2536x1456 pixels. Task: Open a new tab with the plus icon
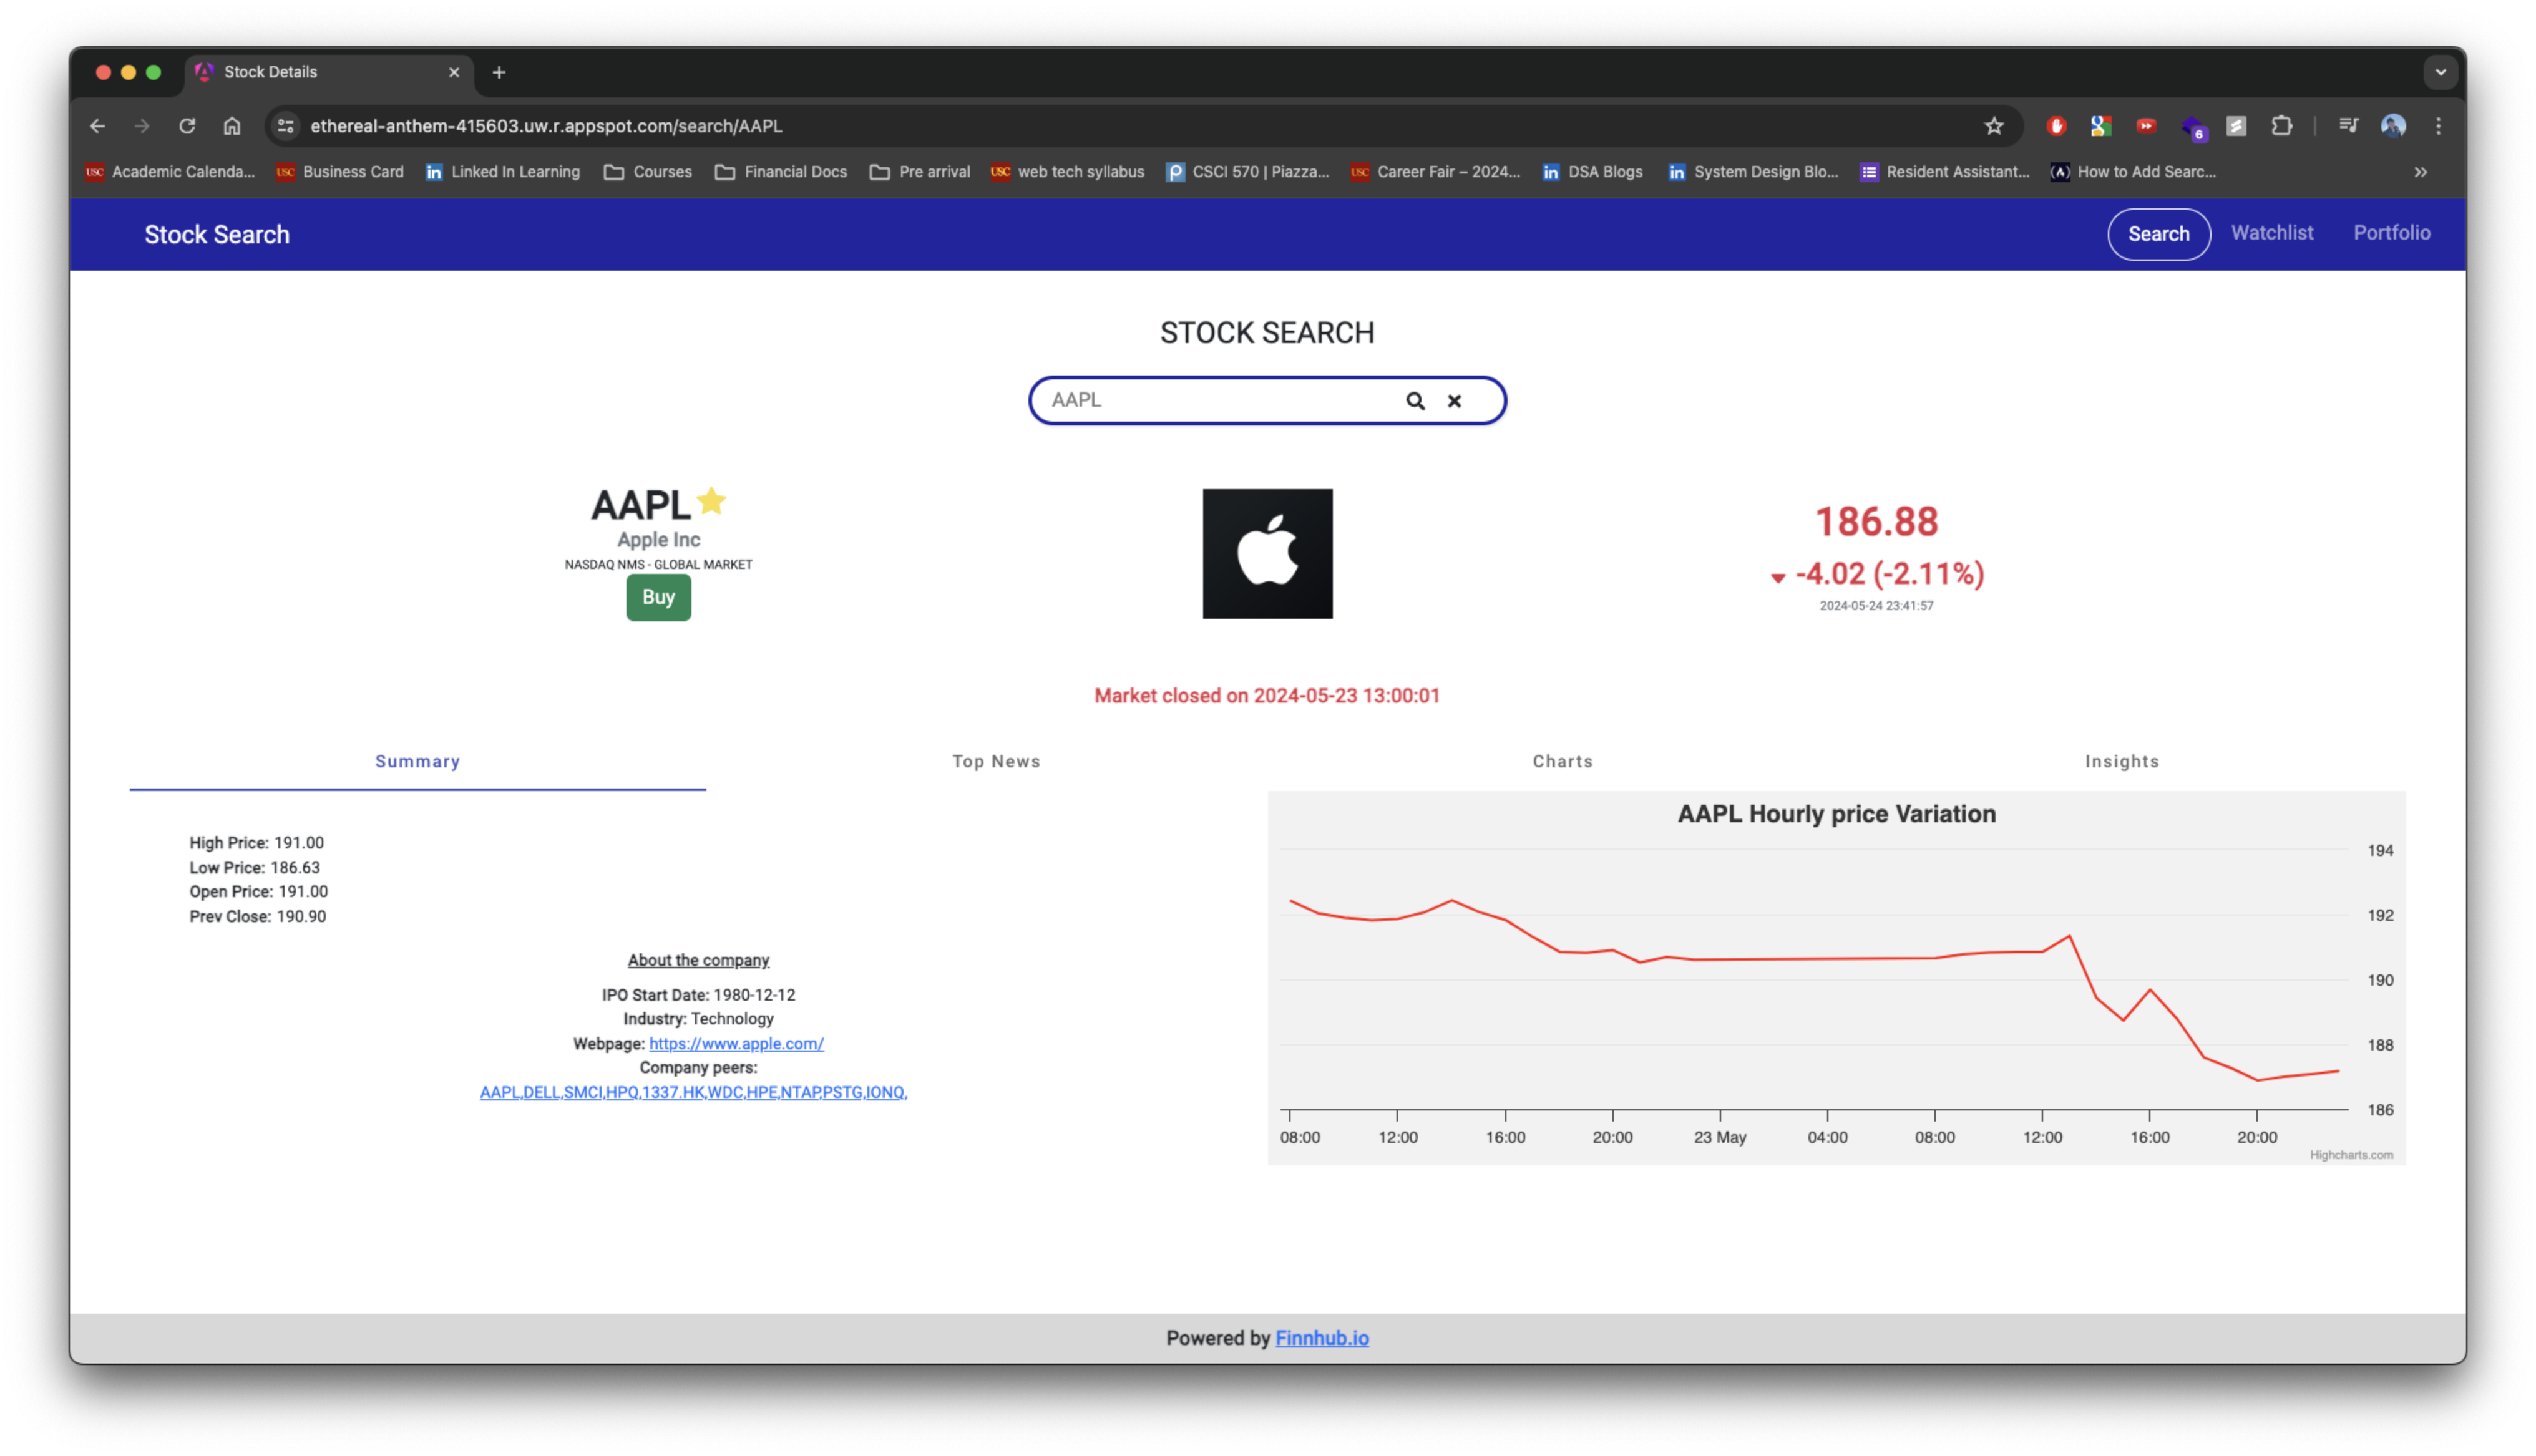tap(499, 72)
